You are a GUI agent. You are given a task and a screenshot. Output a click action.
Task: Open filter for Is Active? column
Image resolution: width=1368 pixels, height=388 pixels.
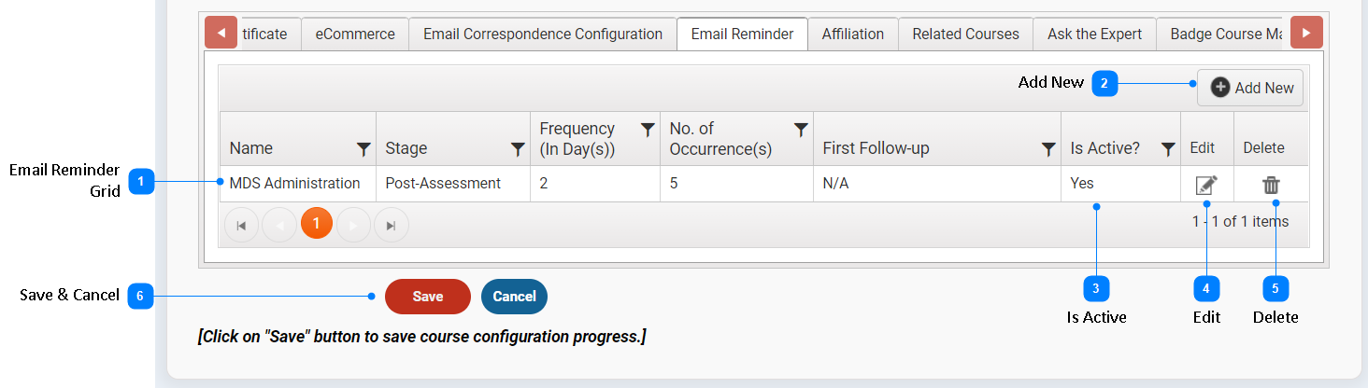(1168, 148)
